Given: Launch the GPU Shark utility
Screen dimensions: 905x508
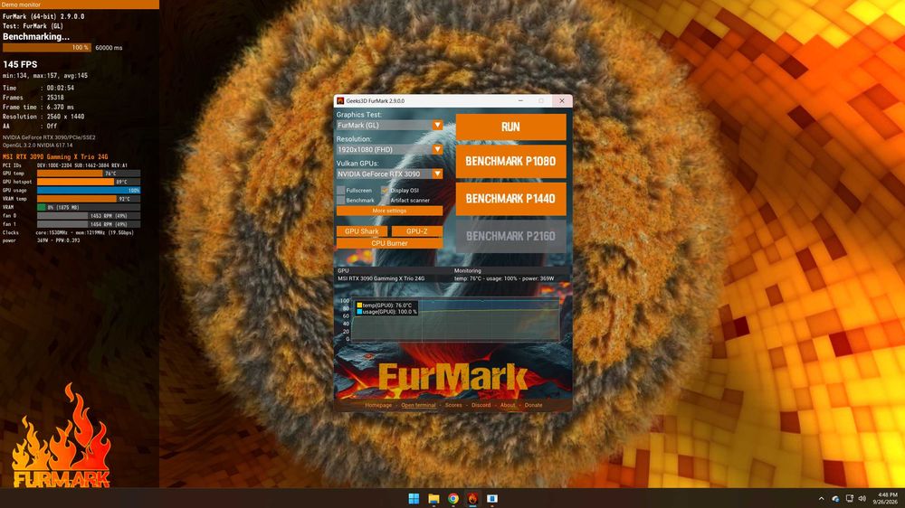Looking at the screenshot, I should point(362,231).
